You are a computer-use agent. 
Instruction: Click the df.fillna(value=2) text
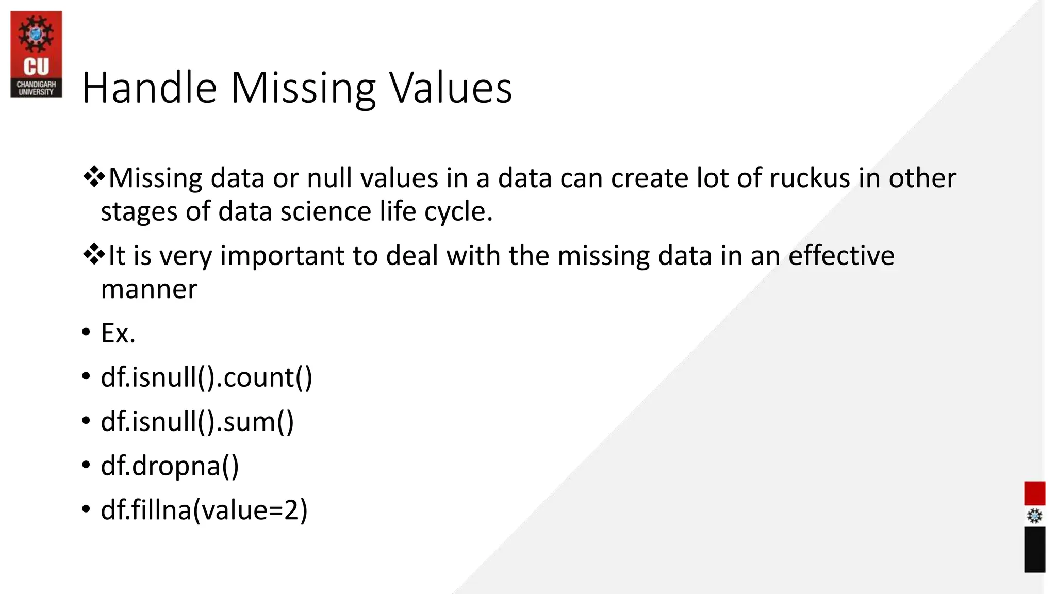[x=204, y=510]
